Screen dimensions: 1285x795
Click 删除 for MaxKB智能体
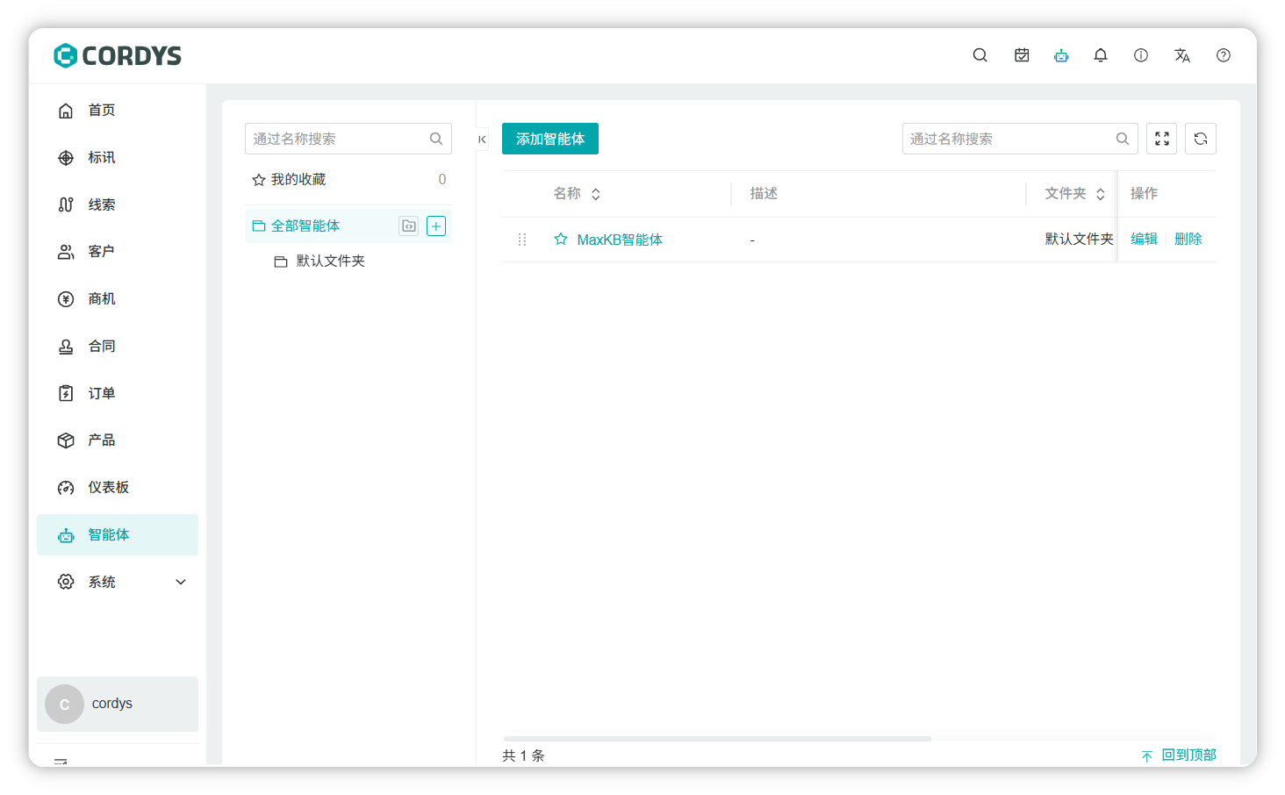1188,239
